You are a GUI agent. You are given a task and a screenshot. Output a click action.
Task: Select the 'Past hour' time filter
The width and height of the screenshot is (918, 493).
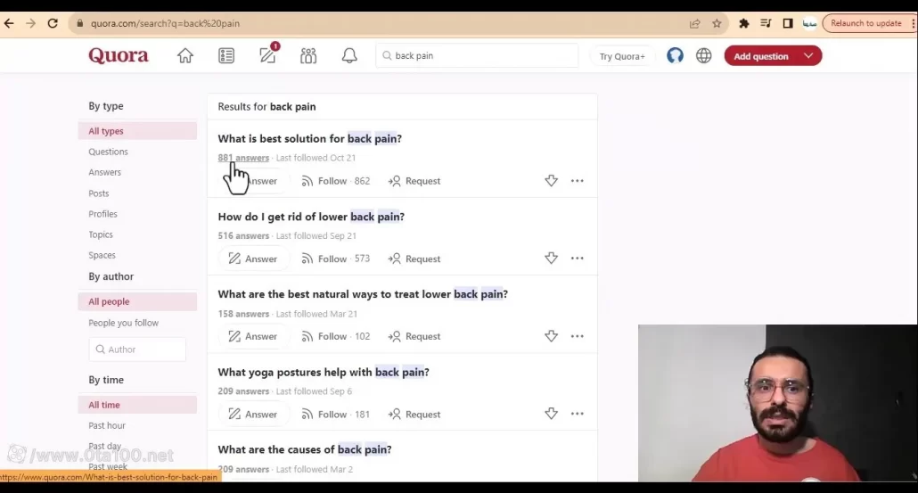tap(107, 426)
